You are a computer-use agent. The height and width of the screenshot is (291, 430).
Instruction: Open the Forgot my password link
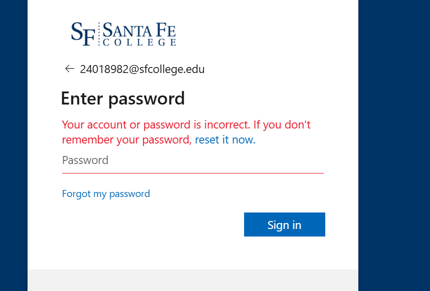[106, 194]
